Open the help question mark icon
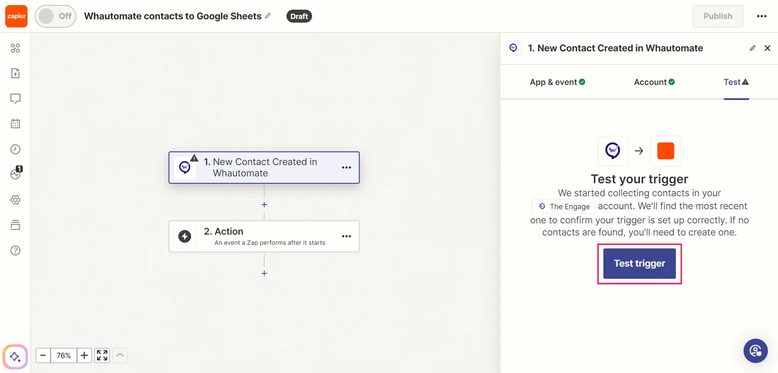The height and width of the screenshot is (373, 778). pos(16,250)
